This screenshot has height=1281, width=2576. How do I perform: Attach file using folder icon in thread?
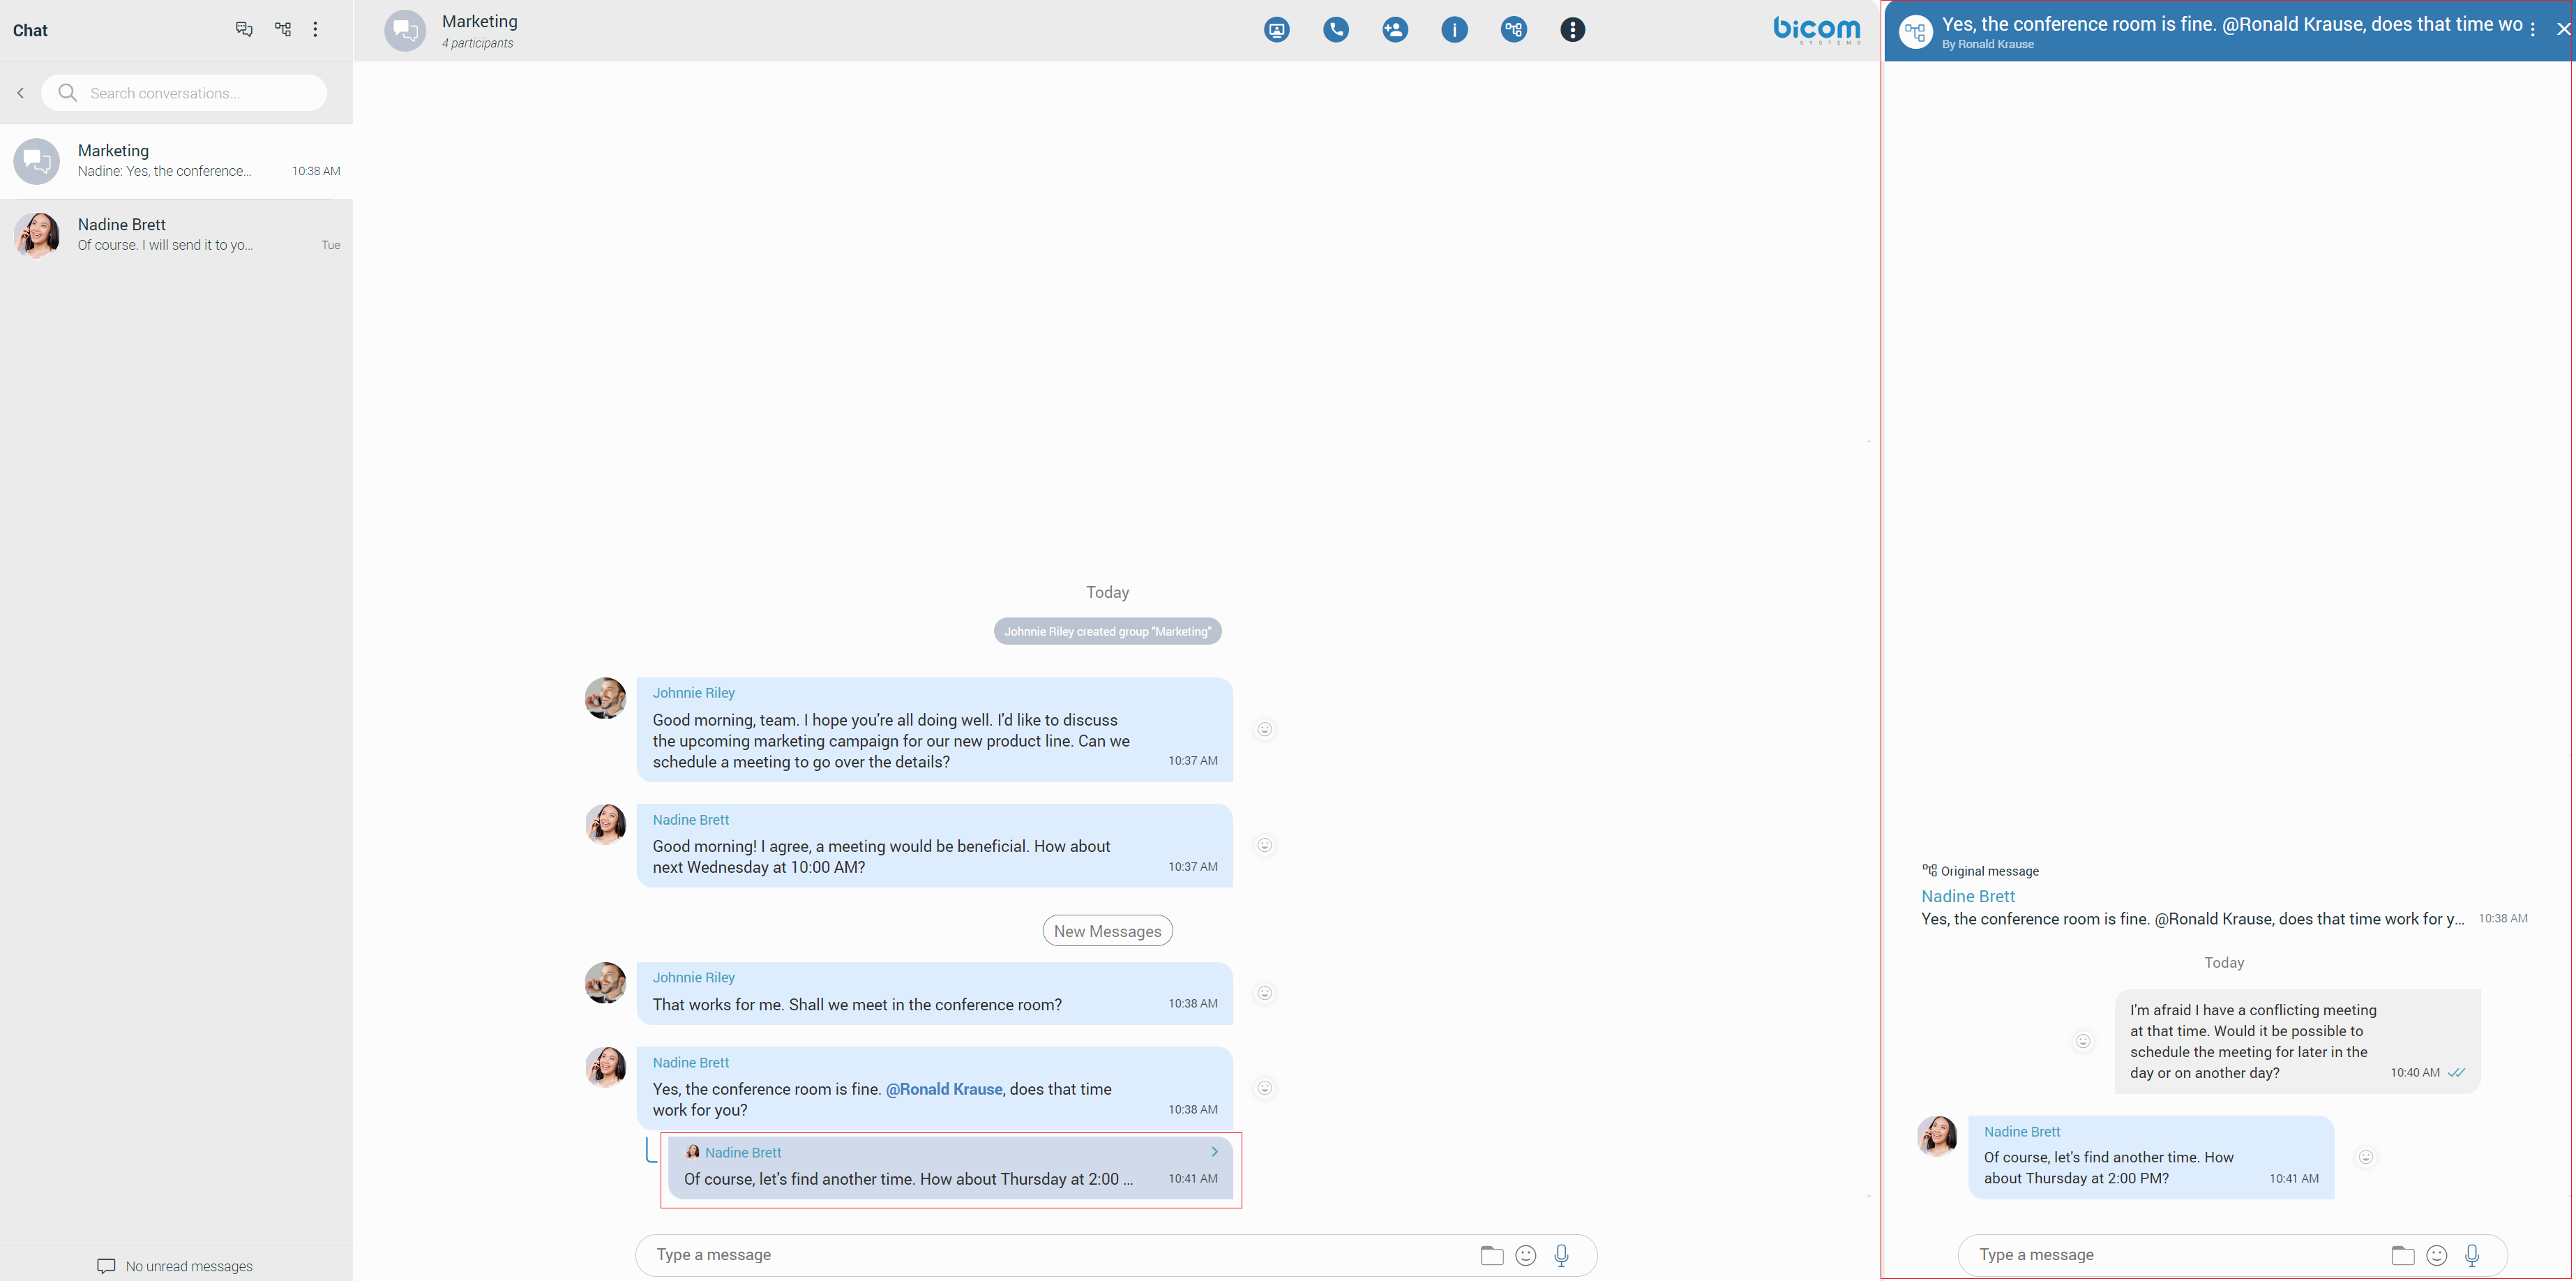[x=2402, y=1255]
